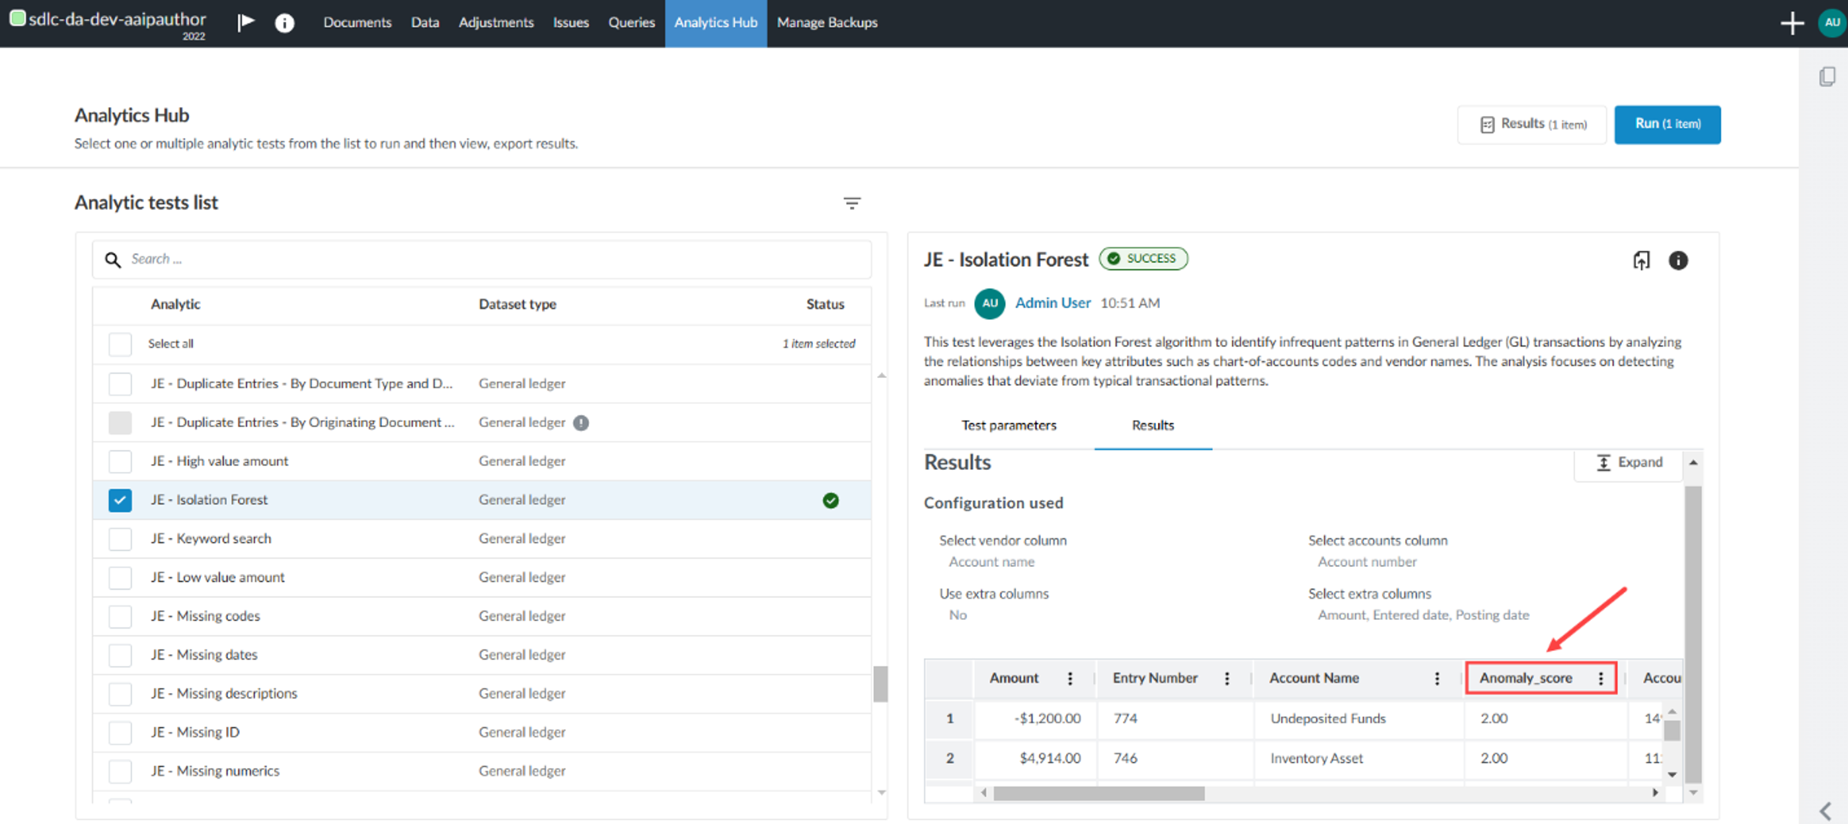Open the Documents menu
The image size is (1848, 824).
357,23
